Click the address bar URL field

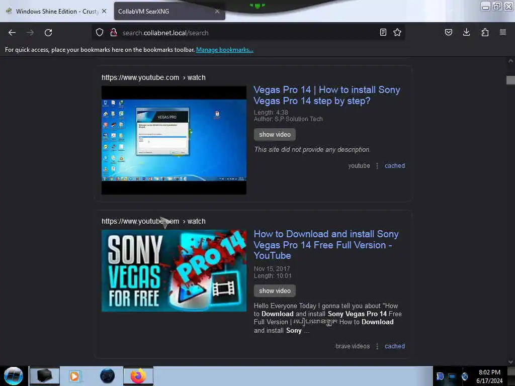248,33
